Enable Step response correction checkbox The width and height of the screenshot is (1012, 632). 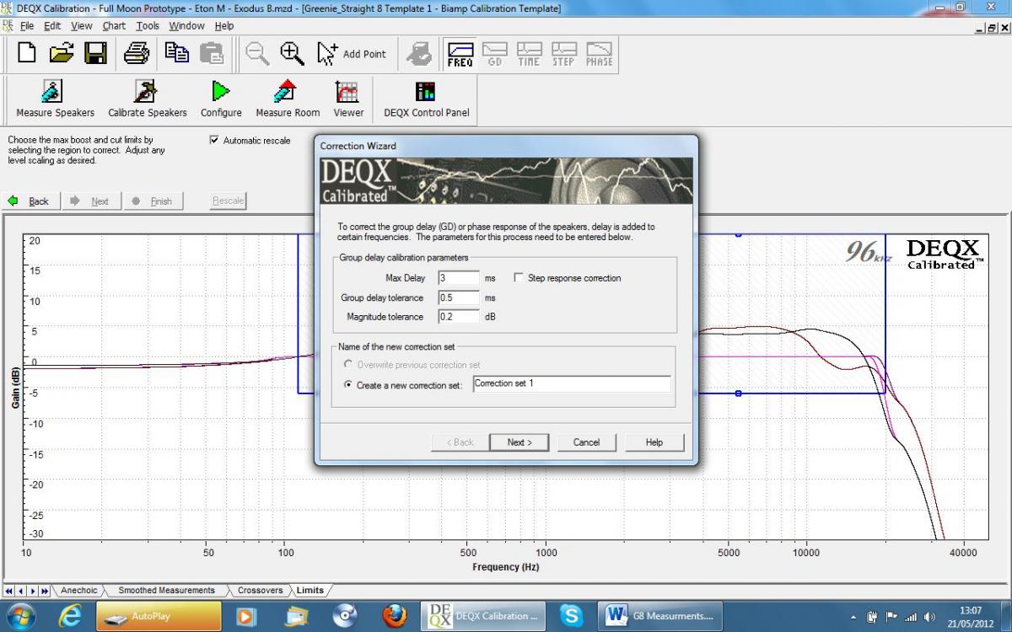[519, 277]
